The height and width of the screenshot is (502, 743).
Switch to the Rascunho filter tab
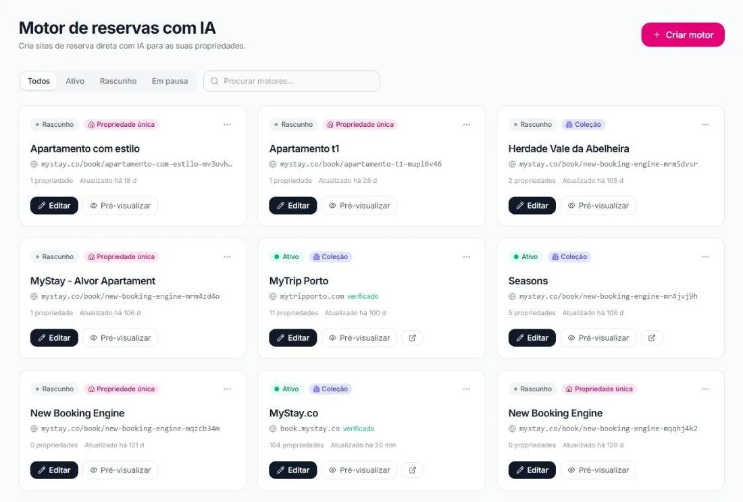[118, 81]
